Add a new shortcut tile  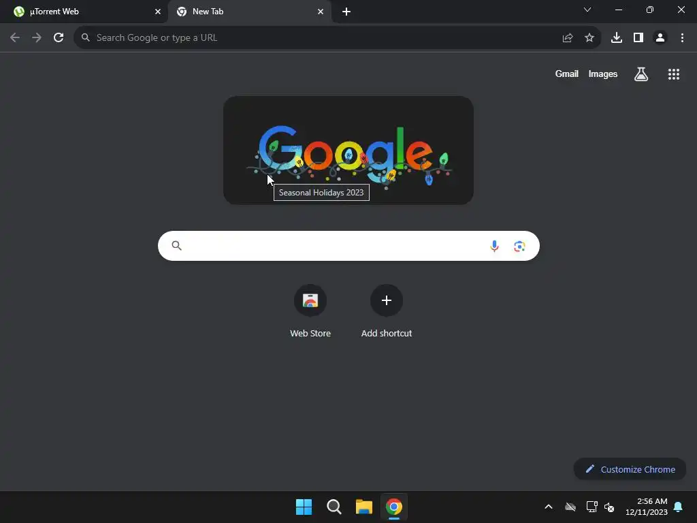pos(387,311)
